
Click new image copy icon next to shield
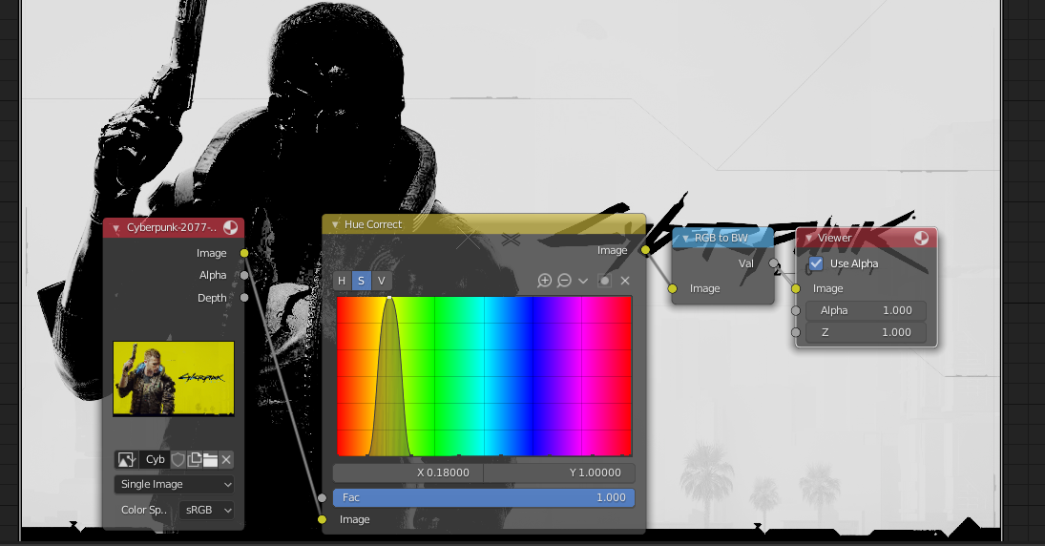194,459
